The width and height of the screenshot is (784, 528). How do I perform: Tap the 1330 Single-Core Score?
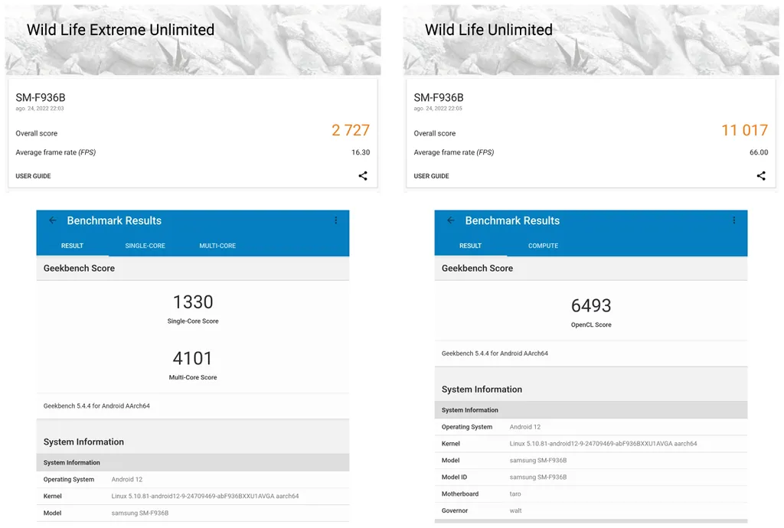tap(193, 303)
